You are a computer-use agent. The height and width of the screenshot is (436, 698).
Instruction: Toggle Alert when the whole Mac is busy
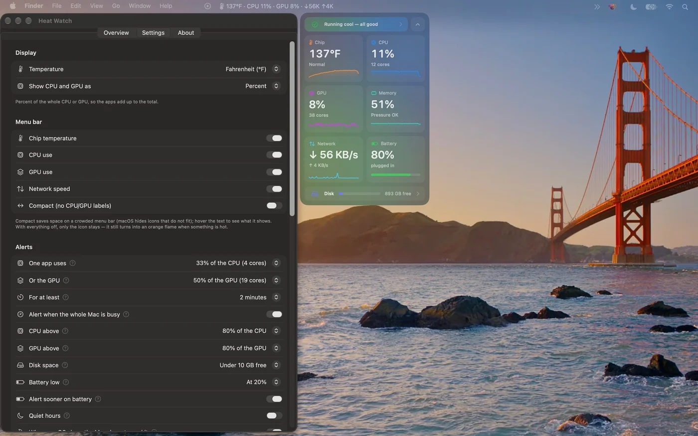click(x=274, y=314)
